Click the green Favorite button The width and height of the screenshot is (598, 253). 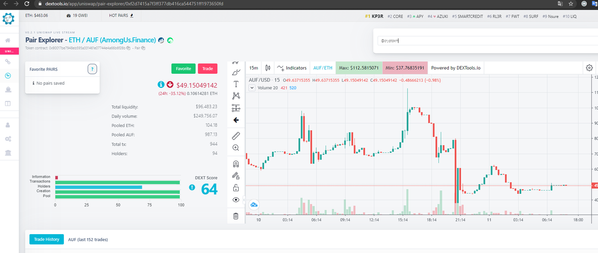(183, 69)
